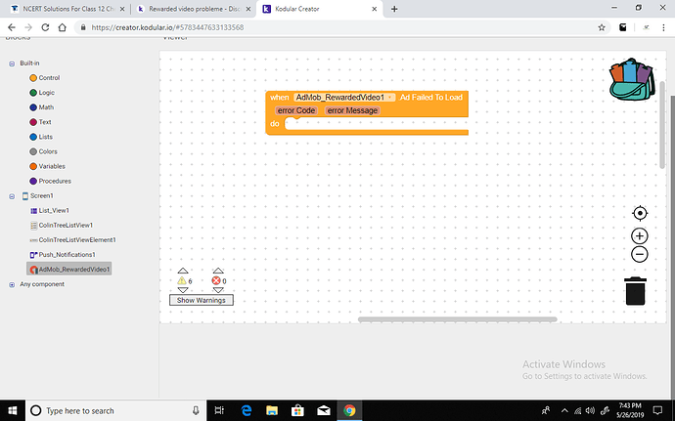
Task: Go back in browser
Action: [12, 27]
